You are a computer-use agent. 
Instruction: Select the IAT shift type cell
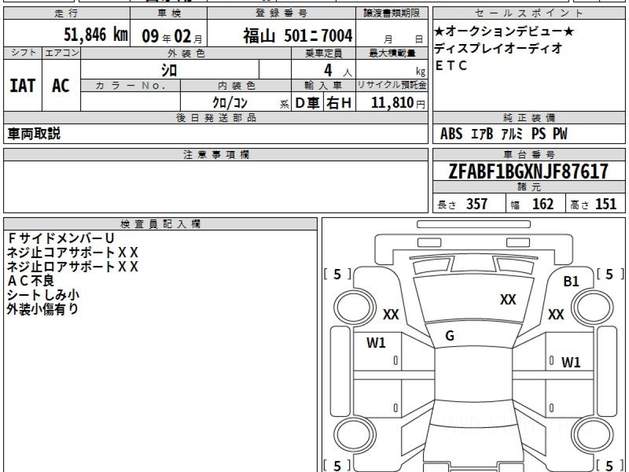23,85
